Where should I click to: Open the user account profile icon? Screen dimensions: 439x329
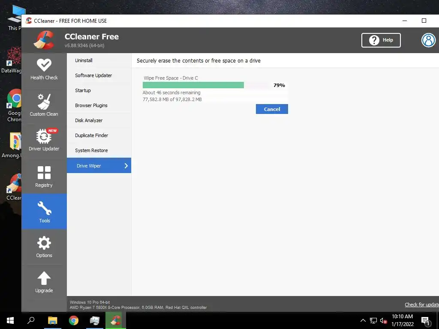click(x=428, y=40)
